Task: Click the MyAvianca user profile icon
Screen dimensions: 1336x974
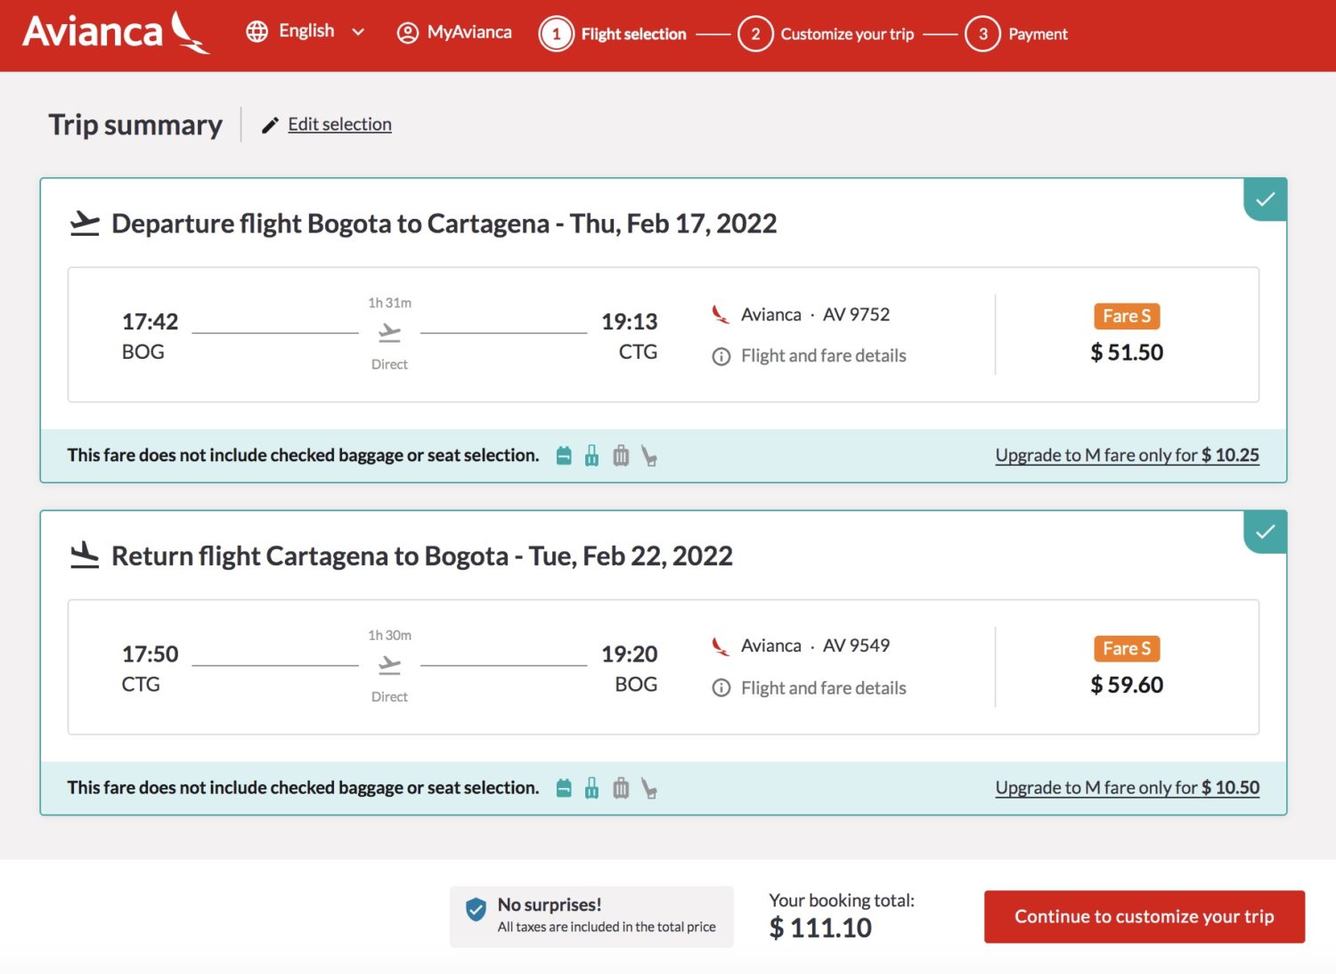Action: coord(407,33)
